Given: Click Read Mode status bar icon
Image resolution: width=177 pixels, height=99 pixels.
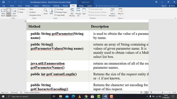Looking at the screenshot, I should 141,92.
